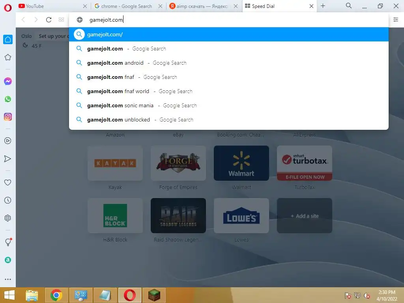This screenshot has height=303, width=404.
Task: Open WhatsApp in the sidebar
Action: 8,99
